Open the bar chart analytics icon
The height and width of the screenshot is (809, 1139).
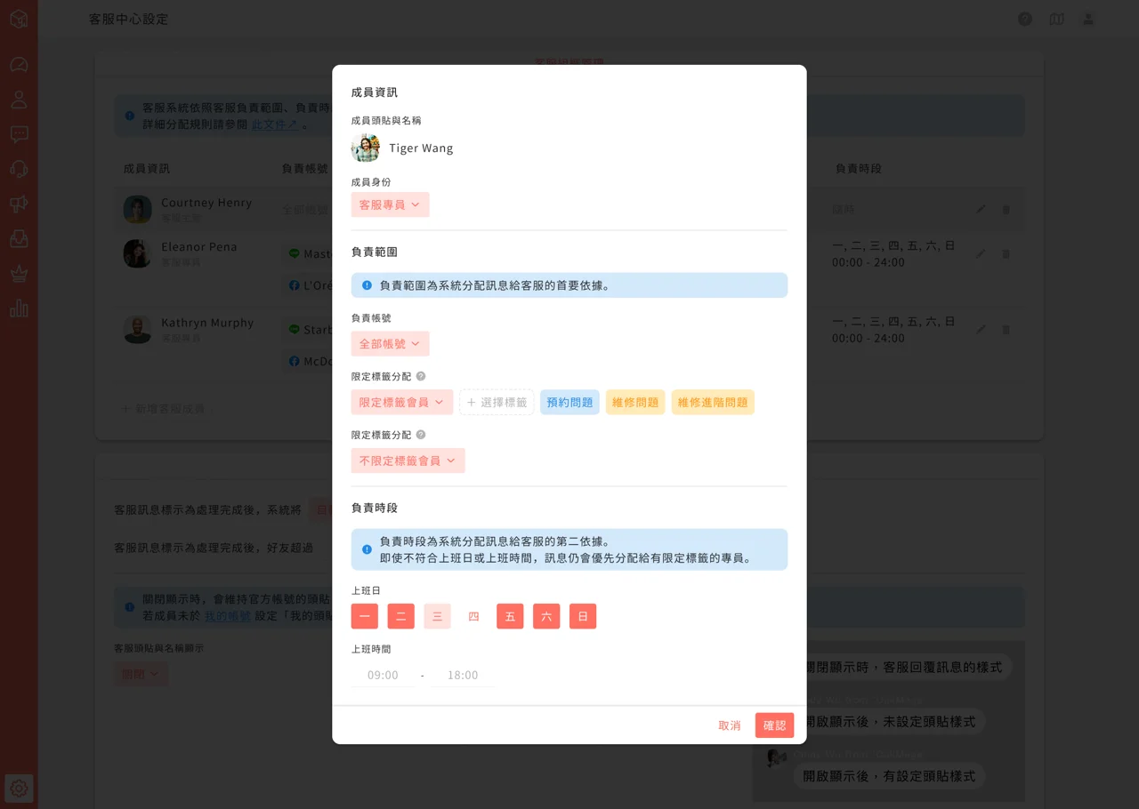click(19, 308)
